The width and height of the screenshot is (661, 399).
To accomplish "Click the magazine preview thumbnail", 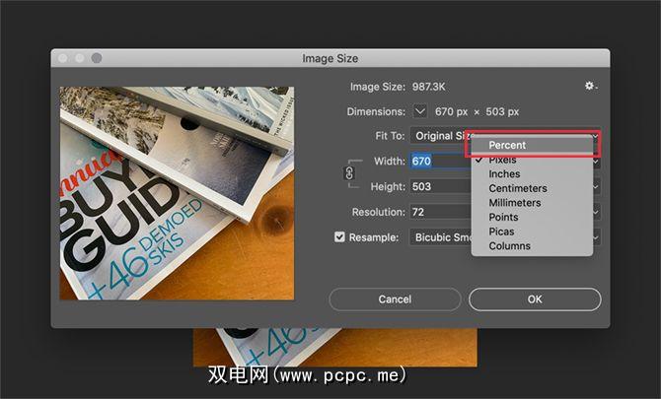I will [x=177, y=193].
